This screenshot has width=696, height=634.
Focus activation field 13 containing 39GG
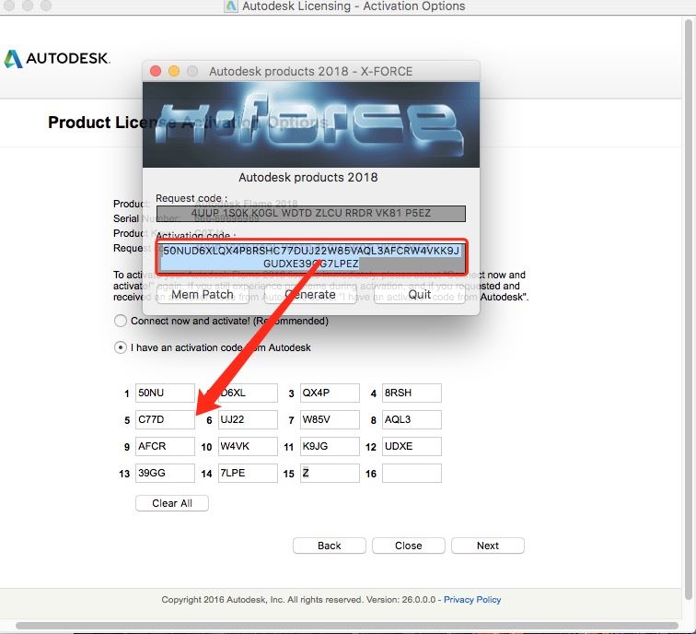tap(165, 473)
